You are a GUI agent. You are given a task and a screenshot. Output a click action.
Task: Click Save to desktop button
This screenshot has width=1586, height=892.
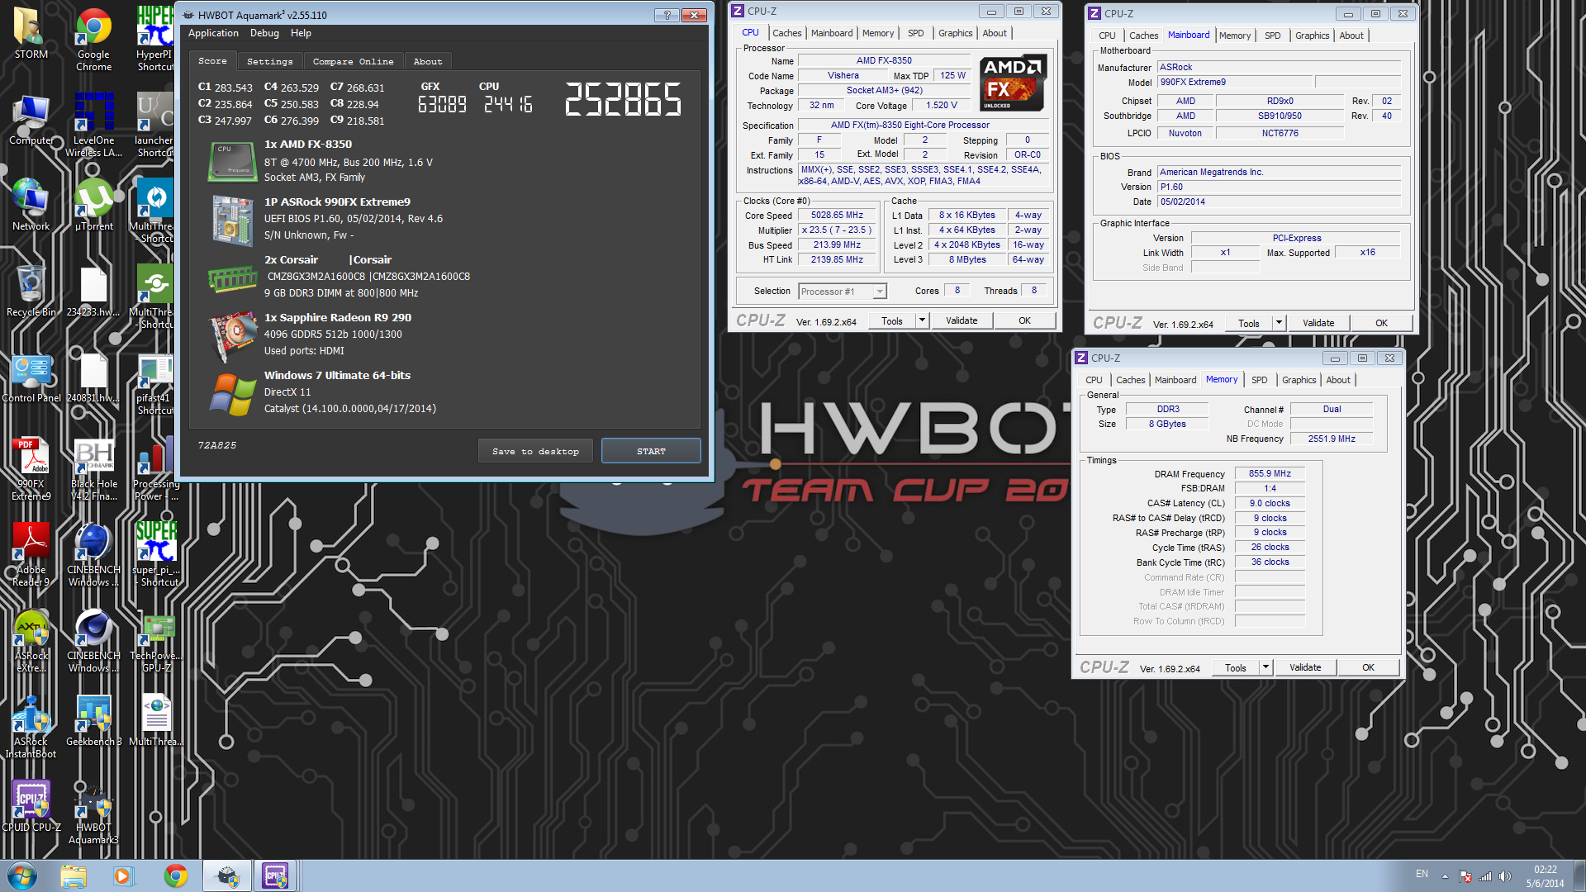(535, 451)
